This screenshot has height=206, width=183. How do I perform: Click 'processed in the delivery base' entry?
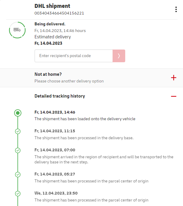pos(84,138)
